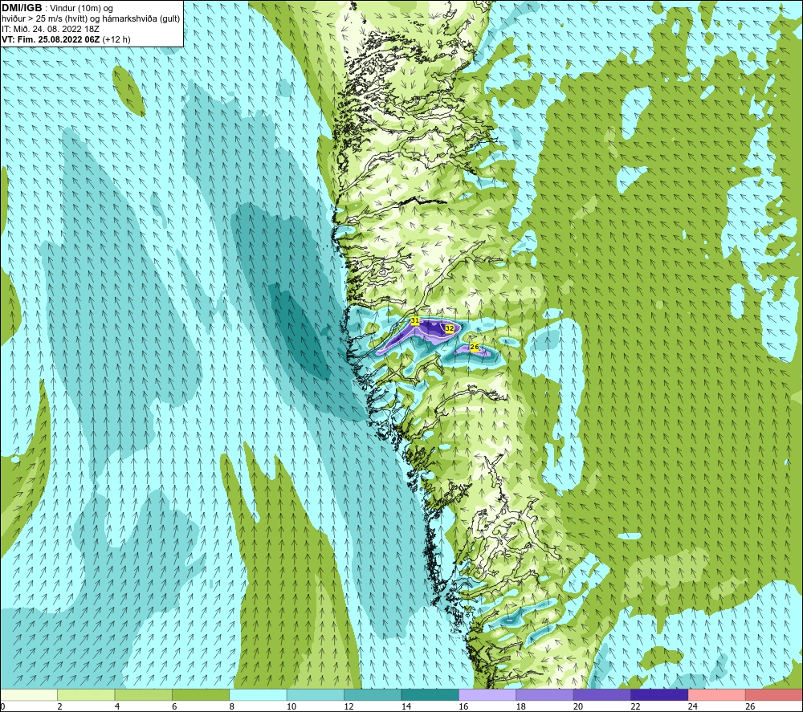Viewport: 803px width, 712px height.
Task: Click the 'Vindur (10m) og' header text
Action: (81, 9)
